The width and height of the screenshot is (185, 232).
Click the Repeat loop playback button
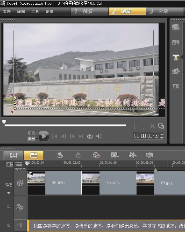pyautogui.click(x=90, y=136)
